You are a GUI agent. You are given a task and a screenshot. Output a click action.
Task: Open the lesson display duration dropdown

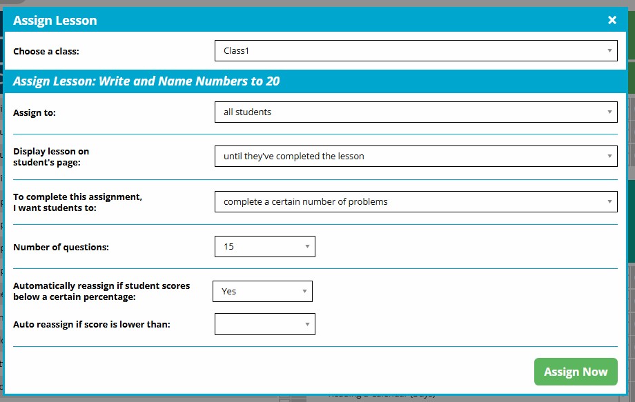pyautogui.click(x=414, y=156)
